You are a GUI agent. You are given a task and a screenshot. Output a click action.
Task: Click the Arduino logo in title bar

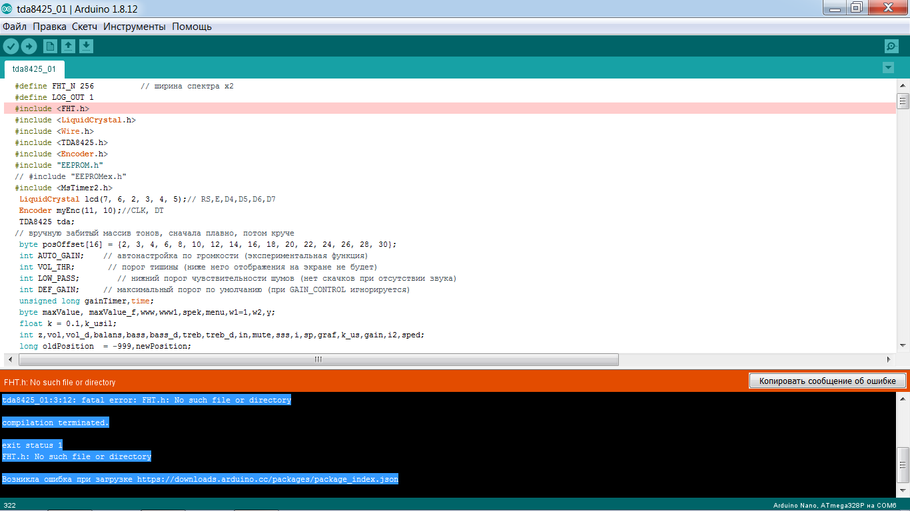[x=7, y=7]
